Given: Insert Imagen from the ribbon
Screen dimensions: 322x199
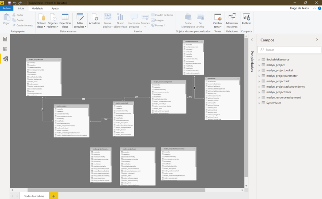Looking at the screenshot, I should [x=157, y=20].
